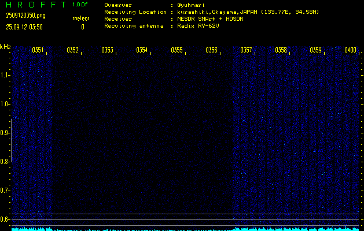Select the 0353 time marker

107,50
